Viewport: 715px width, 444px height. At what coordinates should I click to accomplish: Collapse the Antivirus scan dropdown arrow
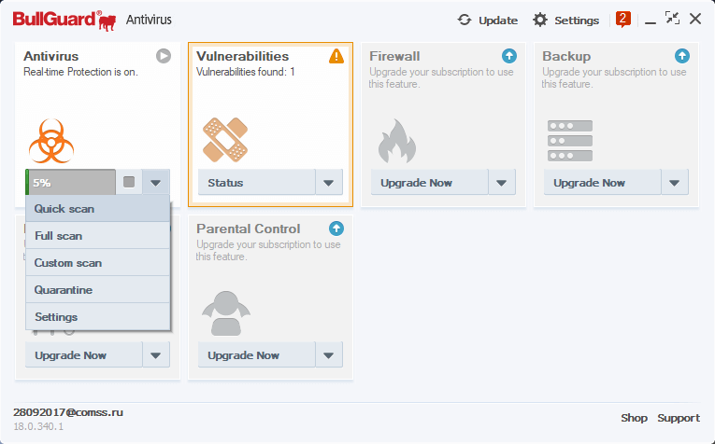click(156, 183)
